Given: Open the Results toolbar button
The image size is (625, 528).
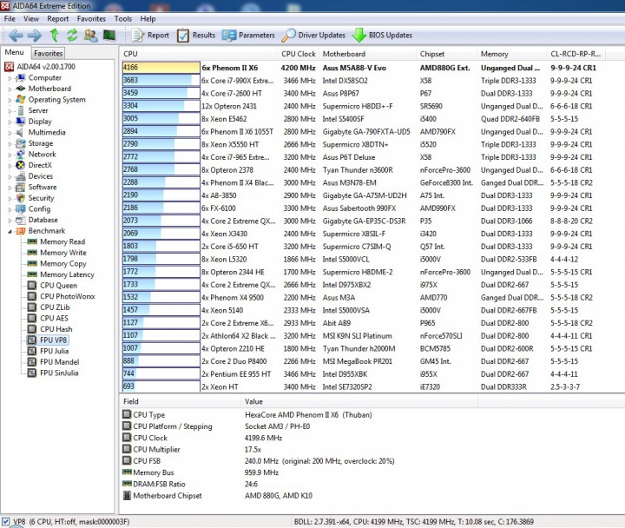Looking at the screenshot, I should (196, 36).
